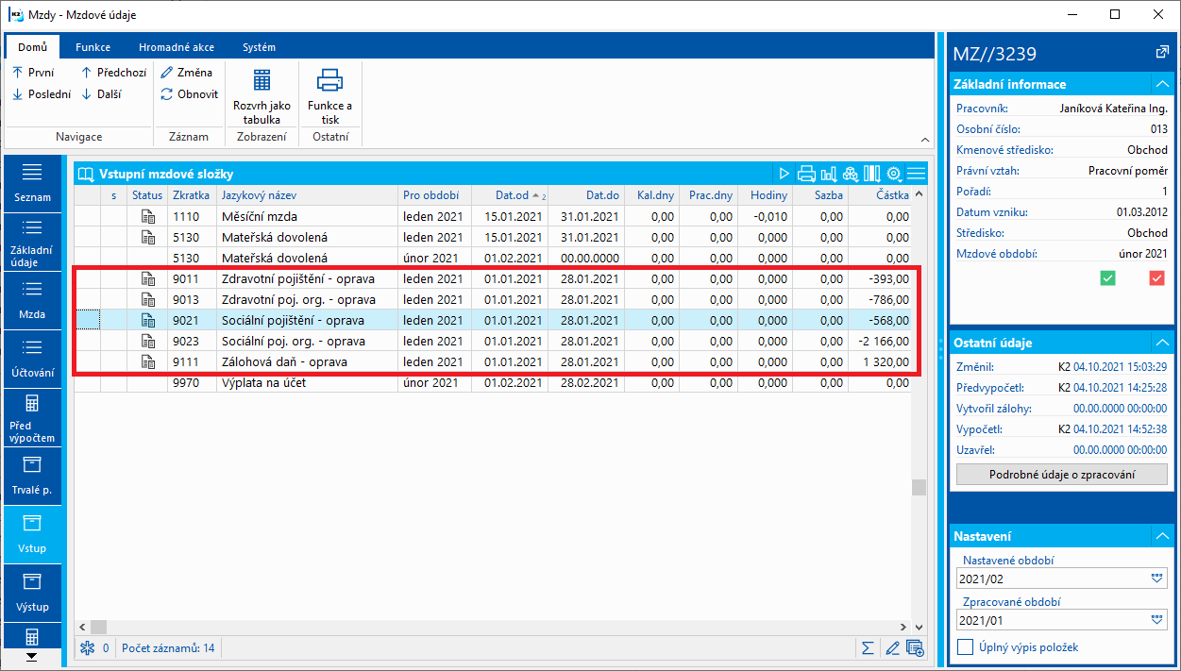Click the První navigation arrow button
Viewport: 1181px width, 671px height.
click(x=33, y=72)
